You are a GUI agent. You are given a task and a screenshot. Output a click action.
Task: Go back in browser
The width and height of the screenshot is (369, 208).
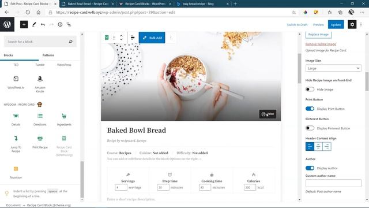pos(6,12)
